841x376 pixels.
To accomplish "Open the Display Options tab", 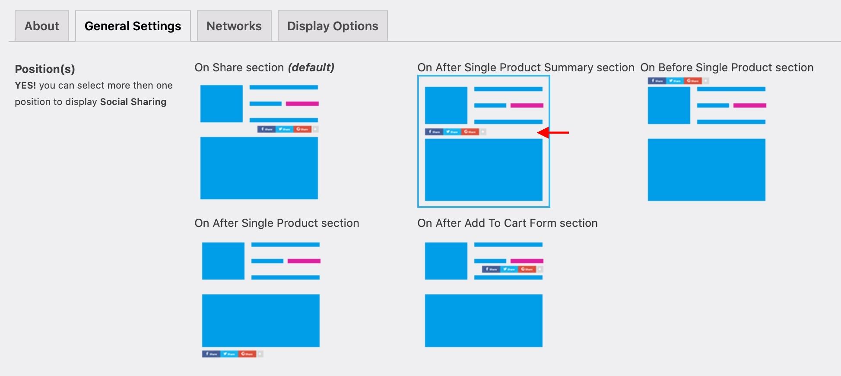I will [x=333, y=26].
